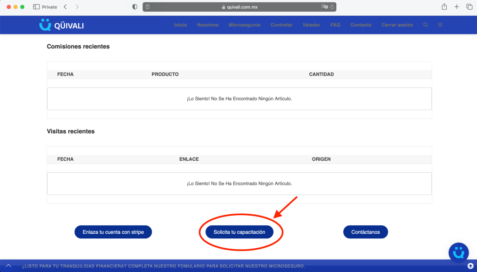Open the site search magnifier icon
Screen dimensions: 477x272
[426, 25]
